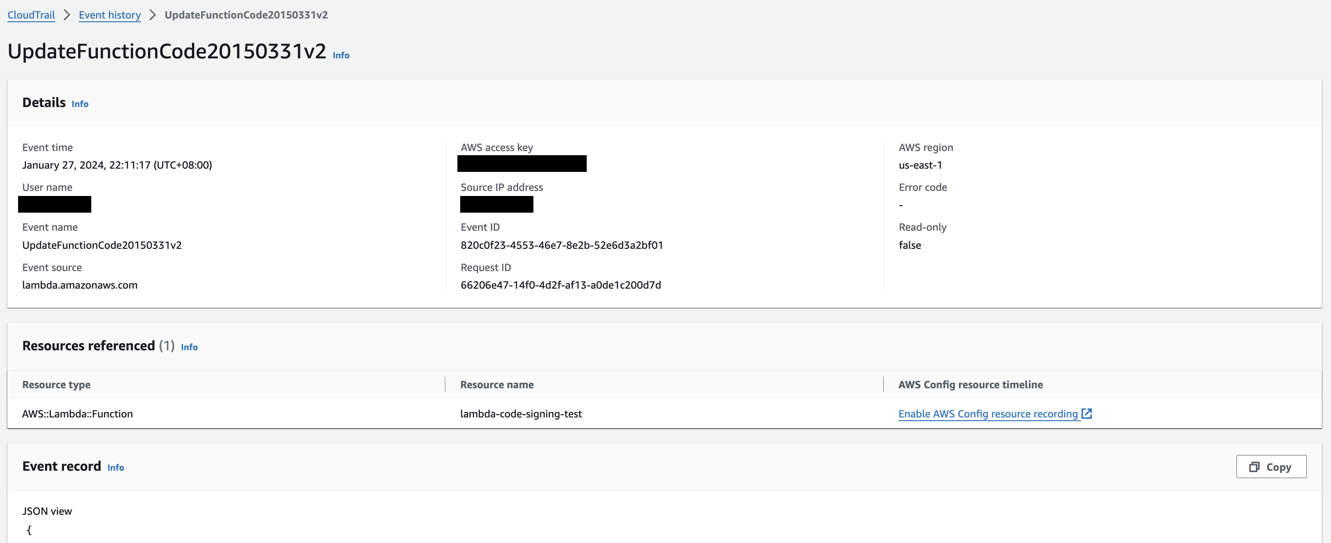This screenshot has width=1331, height=543.
Task: Click the AWS::Lambda::Function resource type entry
Action: (77, 413)
